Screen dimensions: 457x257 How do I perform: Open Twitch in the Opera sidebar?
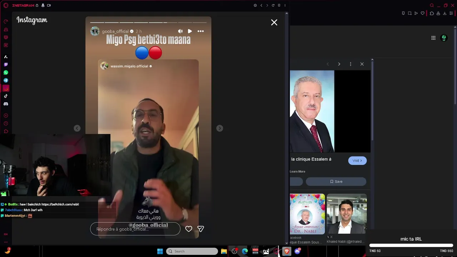(x=6, y=65)
